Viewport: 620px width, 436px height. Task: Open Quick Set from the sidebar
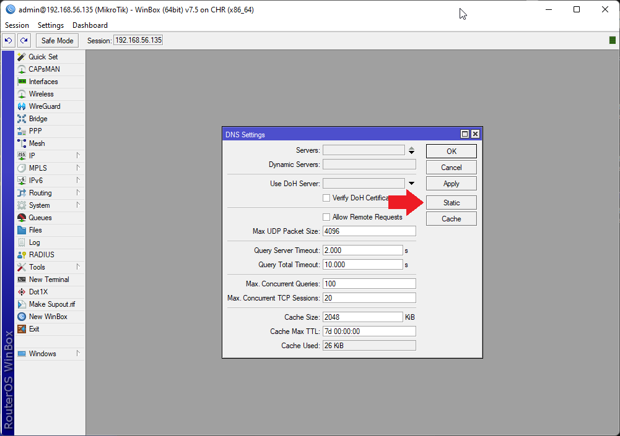pyautogui.click(x=41, y=56)
